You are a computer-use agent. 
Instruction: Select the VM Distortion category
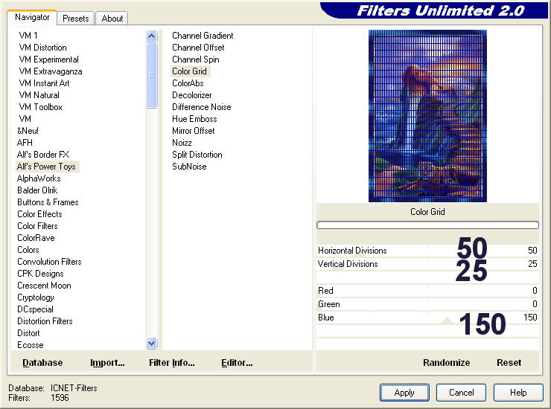(43, 48)
